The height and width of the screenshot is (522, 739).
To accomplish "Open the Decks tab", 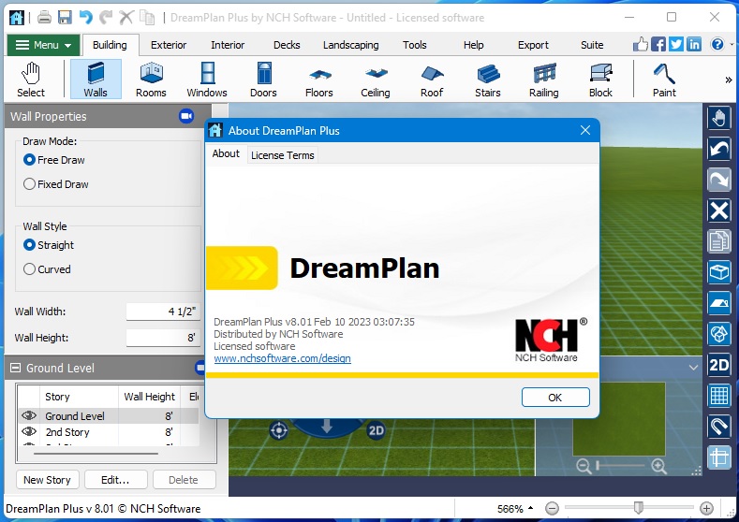I will (x=287, y=45).
